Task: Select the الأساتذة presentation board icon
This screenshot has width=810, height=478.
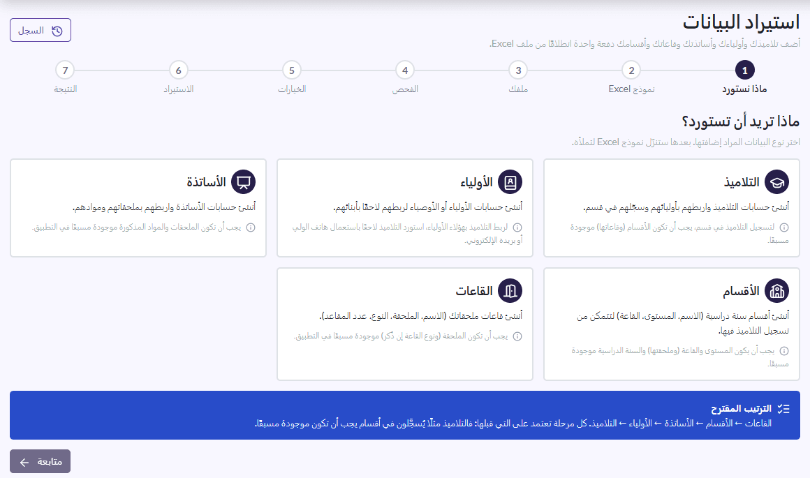Action: pyautogui.click(x=243, y=182)
